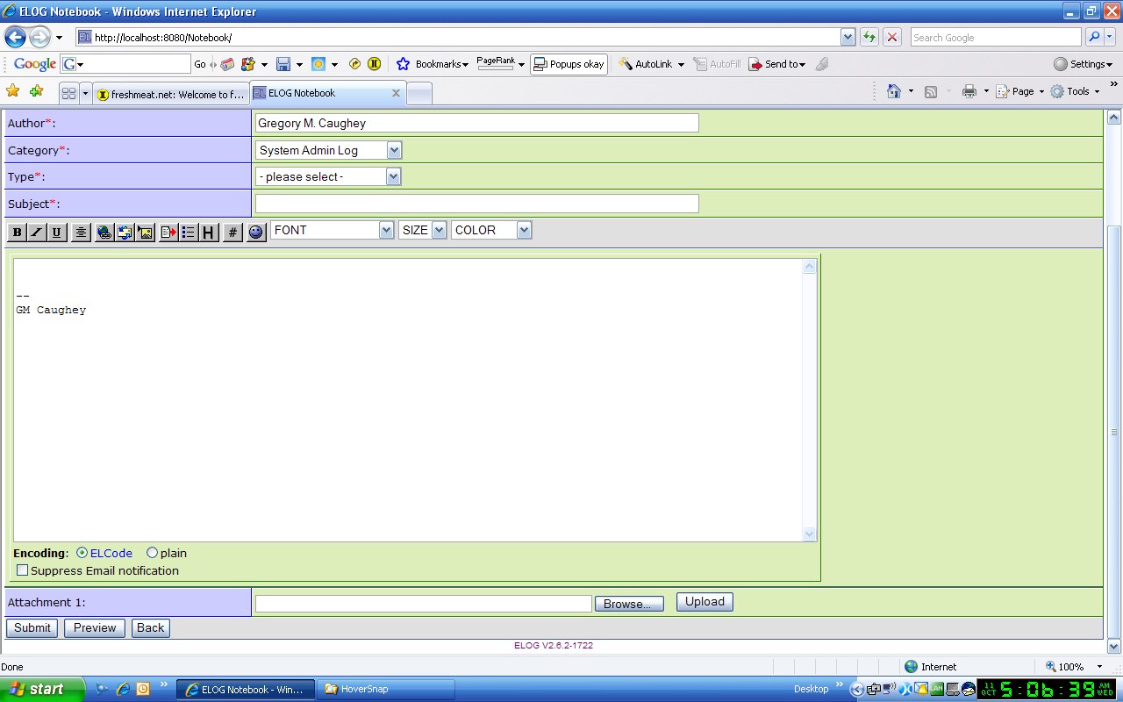
Task: Open the browser Tools menu
Action: point(1075,91)
